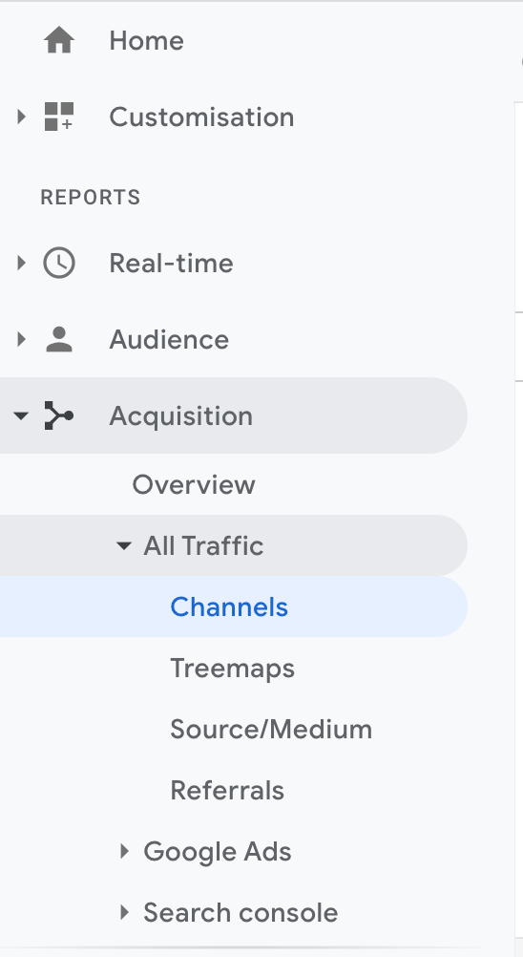
Task: Select the Acquisition label
Action: click(x=181, y=416)
